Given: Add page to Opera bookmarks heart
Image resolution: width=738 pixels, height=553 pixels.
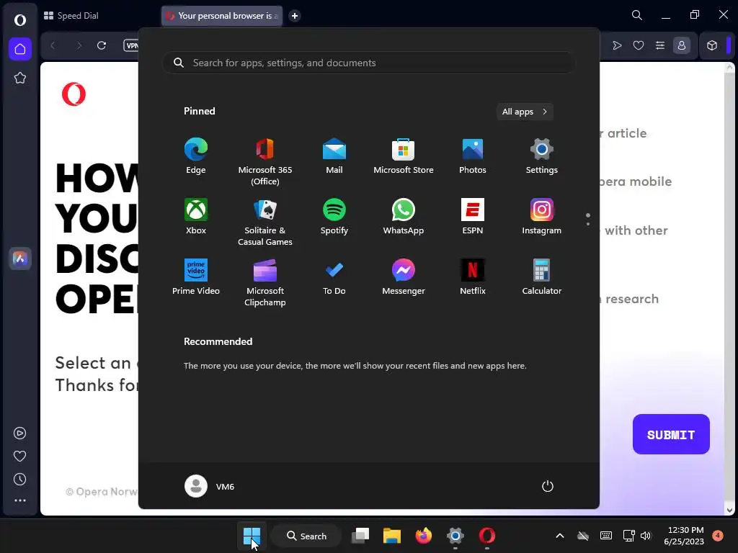Looking at the screenshot, I should point(639,45).
